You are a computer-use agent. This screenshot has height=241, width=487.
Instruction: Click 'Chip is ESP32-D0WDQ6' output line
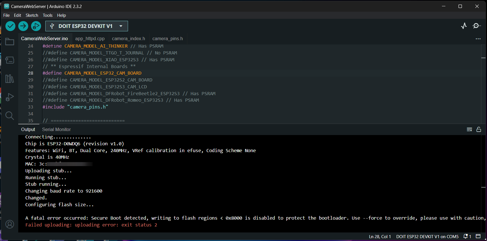coord(74,144)
